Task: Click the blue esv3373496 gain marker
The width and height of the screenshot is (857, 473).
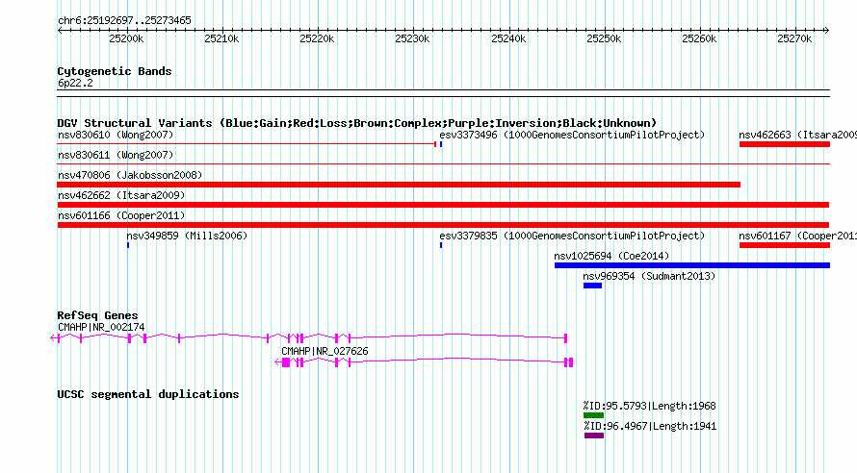Action: coord(441,144)
